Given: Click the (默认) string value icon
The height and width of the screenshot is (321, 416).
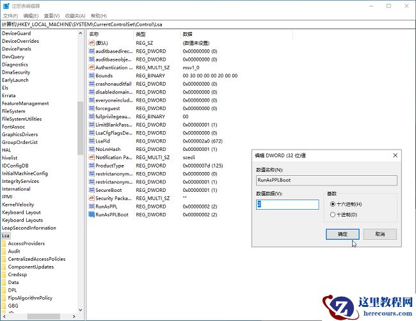Looking at the screenshot, I should (x=92, y=43).
